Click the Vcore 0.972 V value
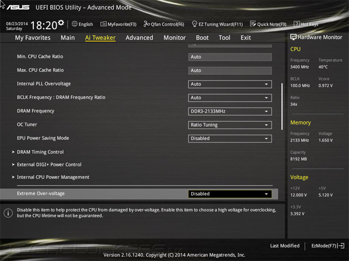The height and width of the screenshot is (261, 349). point(326,85)
